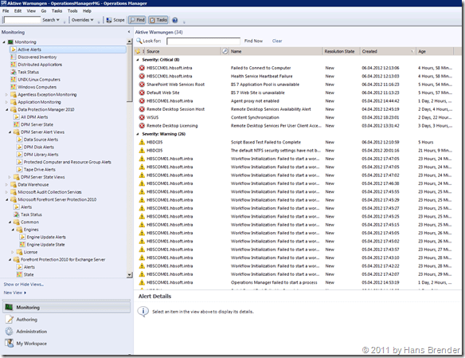Expand Microsoft Audit Collection Services folder
The width and height of the screenshot is (465, 358).
coord(7,192)
